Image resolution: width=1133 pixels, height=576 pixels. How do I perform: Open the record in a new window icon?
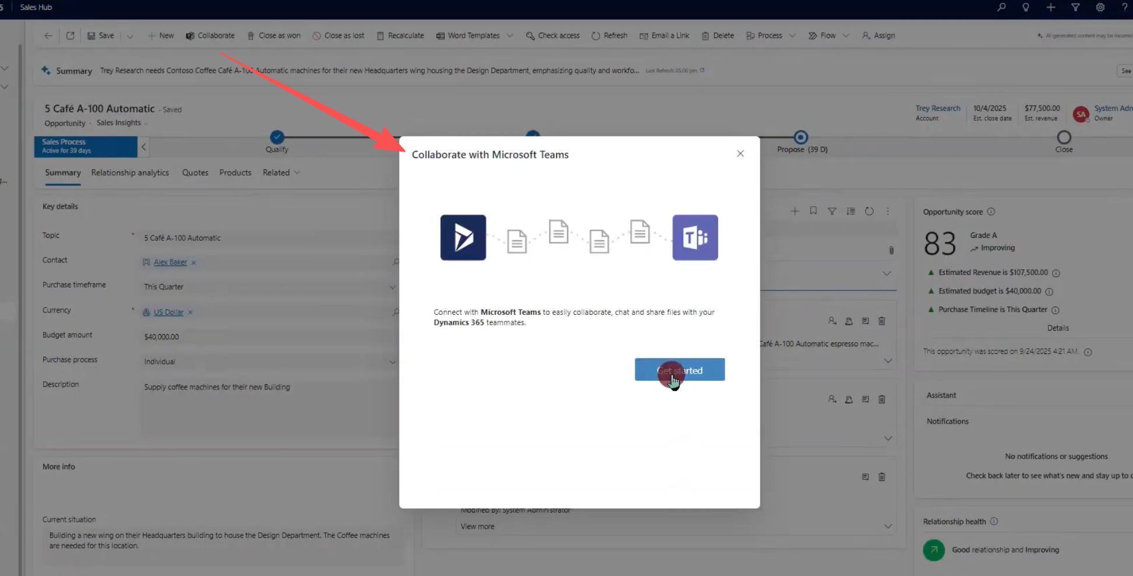click(70, 36)
